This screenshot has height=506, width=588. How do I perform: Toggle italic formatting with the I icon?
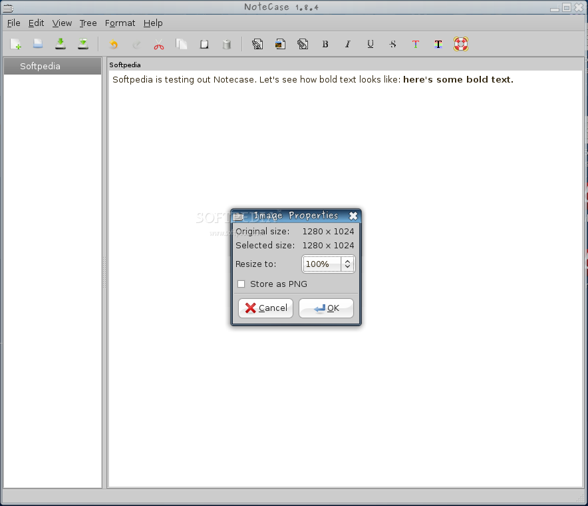pos(348,45)
